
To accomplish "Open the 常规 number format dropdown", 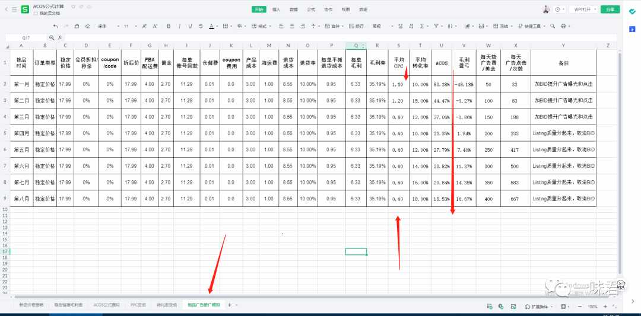I will [382, 26].
